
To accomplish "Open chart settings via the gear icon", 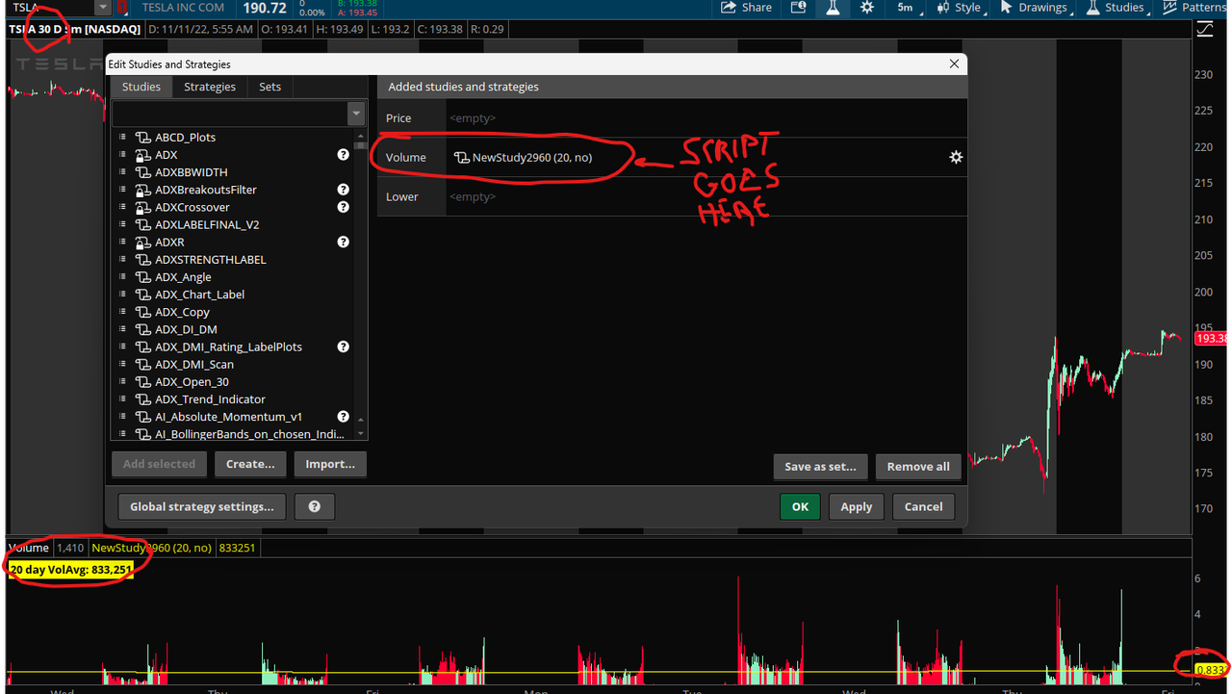I will tap(866, 8).
